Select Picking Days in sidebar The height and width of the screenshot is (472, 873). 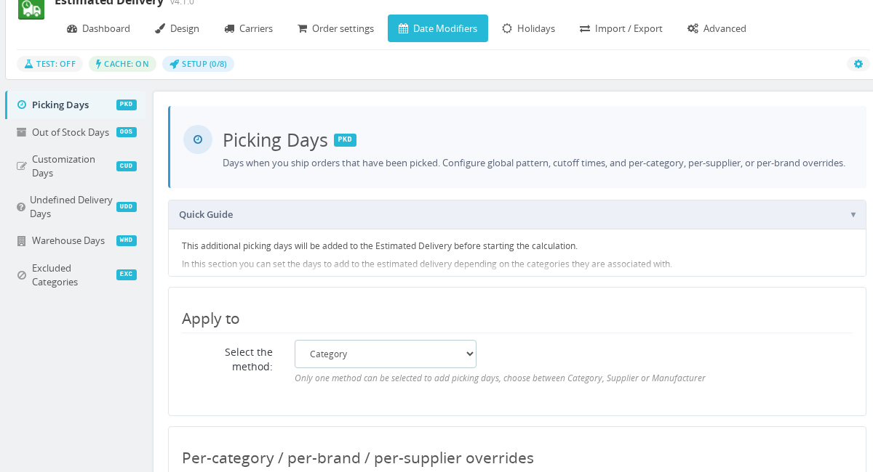(x=76, y=105)
